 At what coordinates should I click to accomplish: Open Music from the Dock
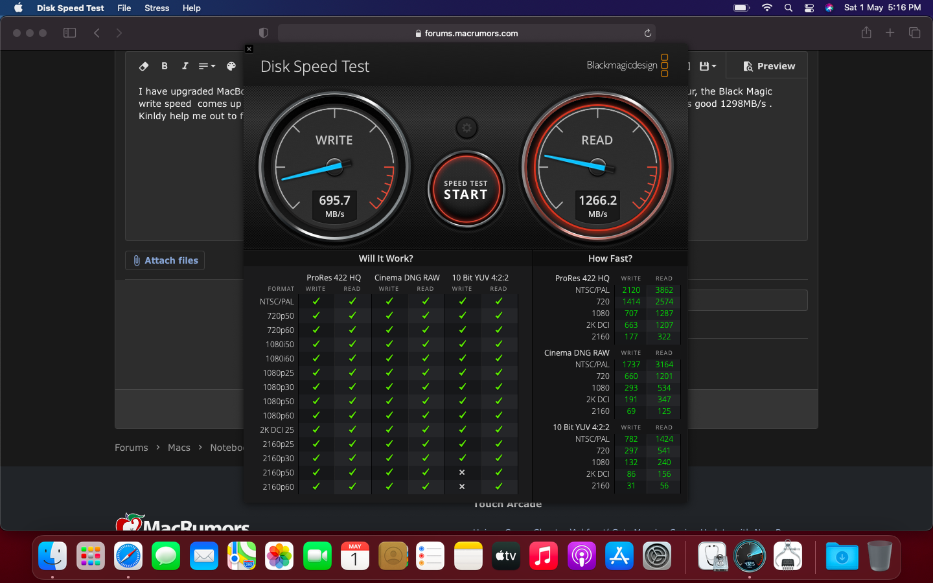pyautogui.click(x=544, y=556)
